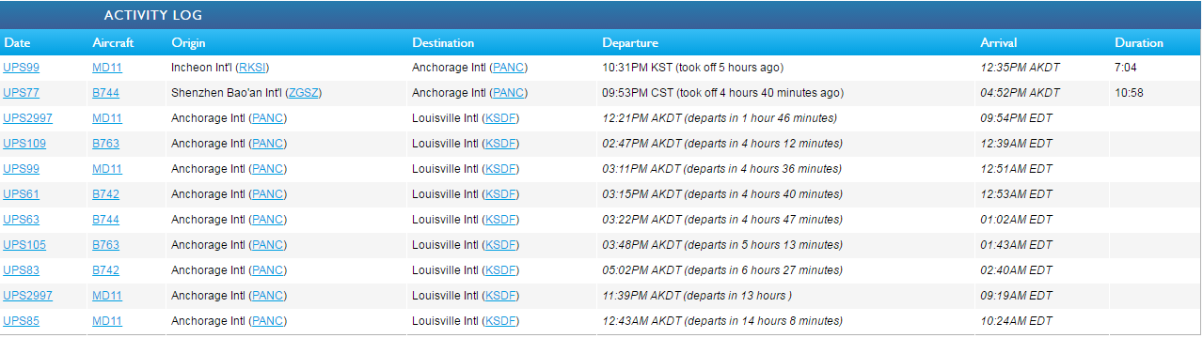The height and width of the screenshot is (338, 1203).
Task: Open the UPS61 flight link
Action: (21, 194)
